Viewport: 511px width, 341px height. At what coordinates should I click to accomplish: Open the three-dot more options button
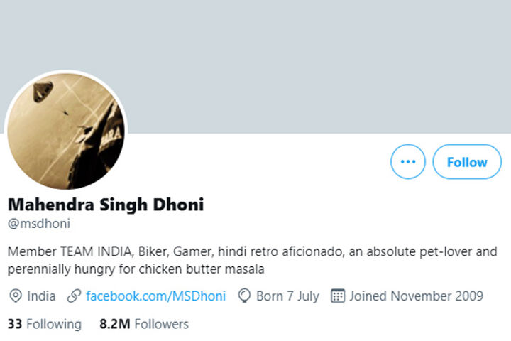408,162
